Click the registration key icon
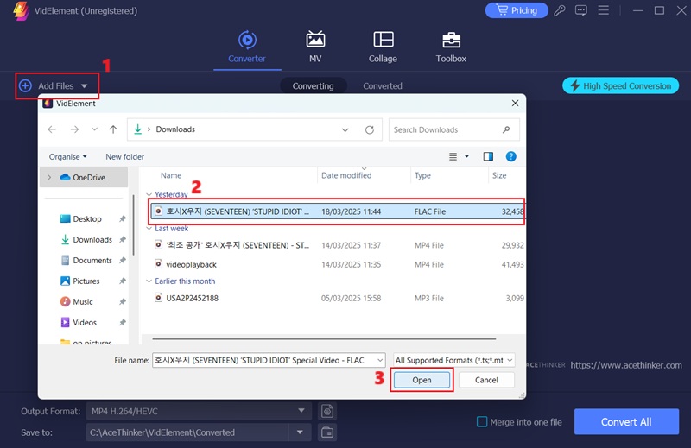 (x=560, y=10)
